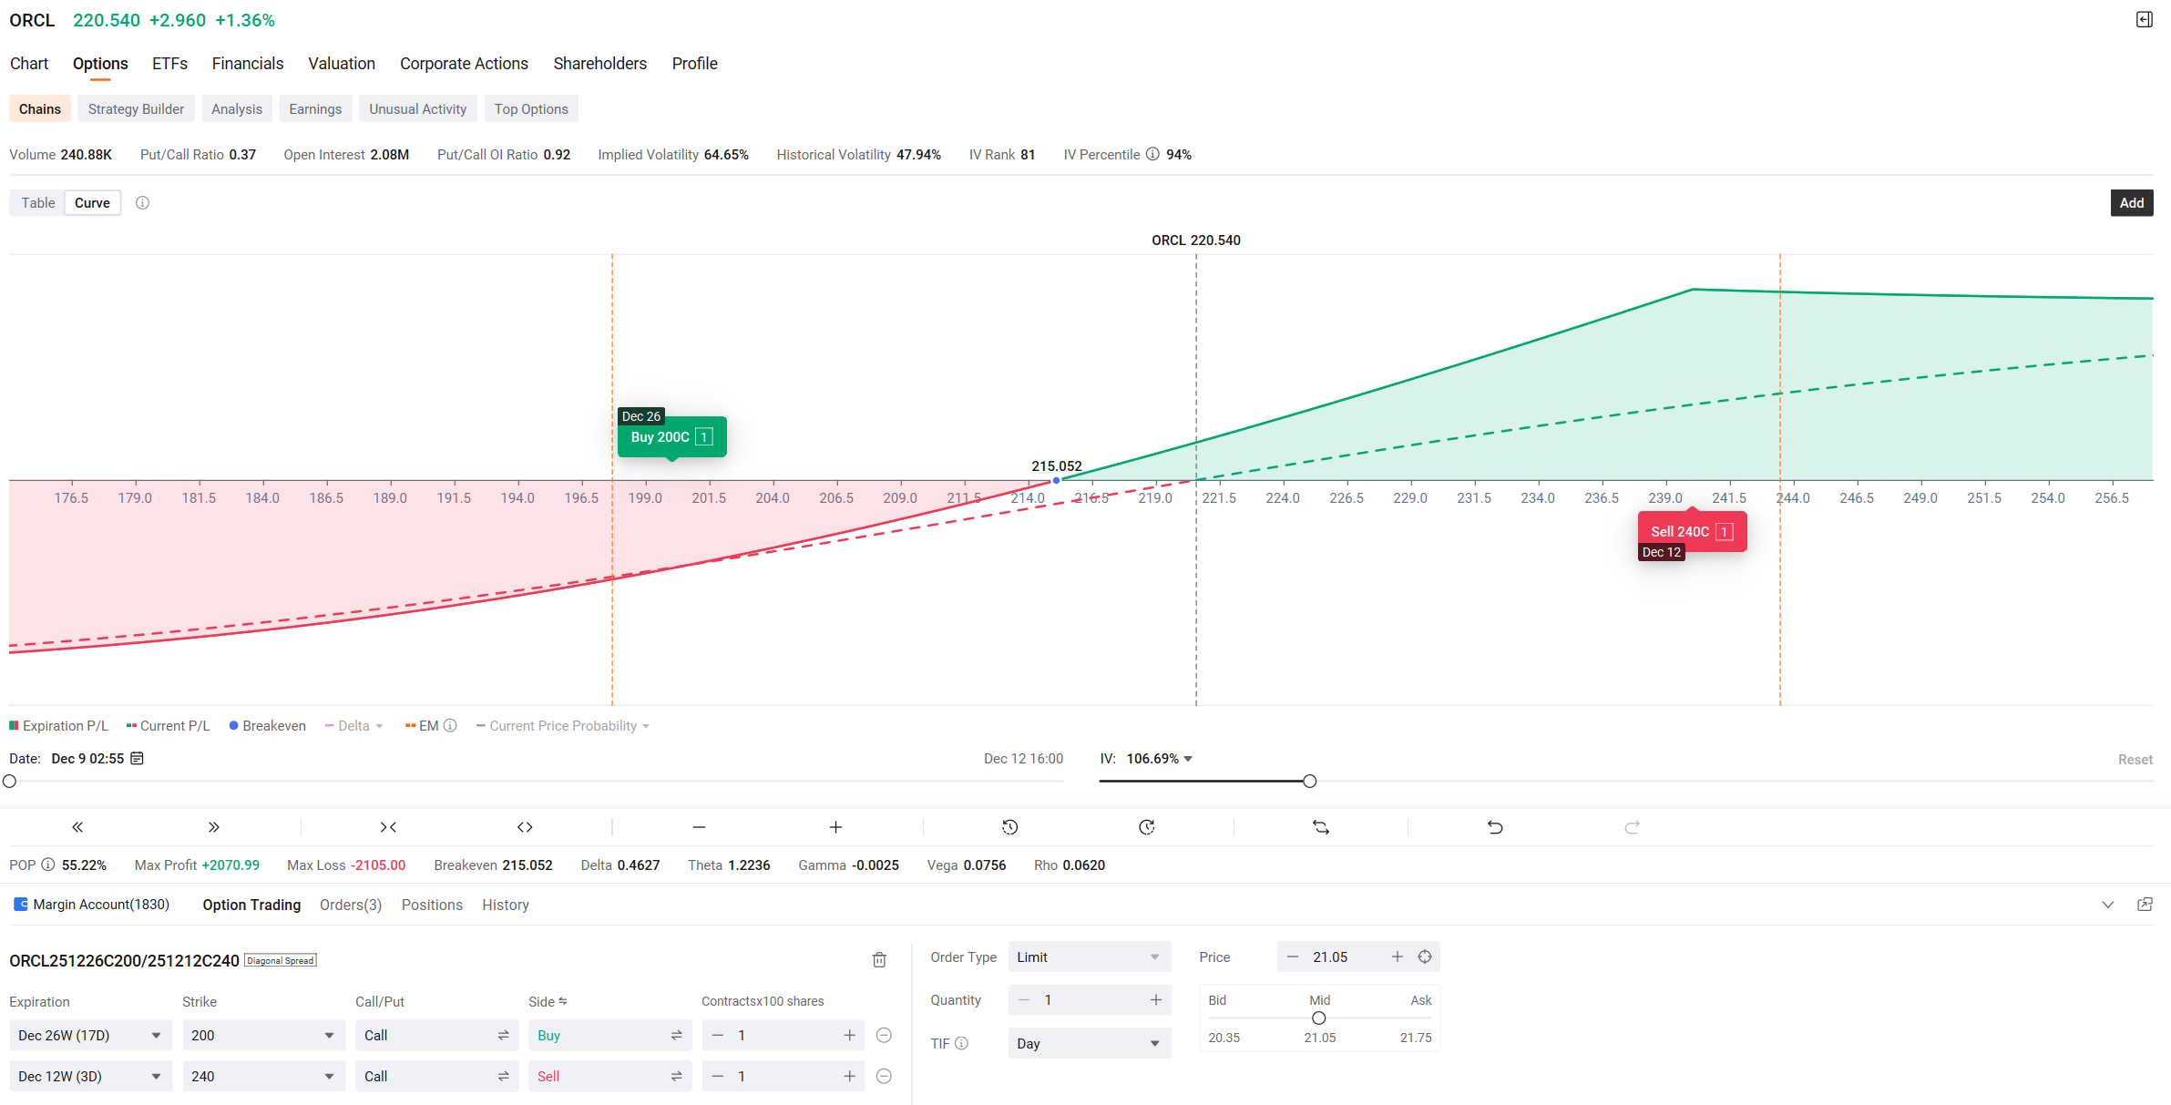Click the collapse panel icon at top right
This screenshot has width=2171, height=1105.
tap(2145, 20)
